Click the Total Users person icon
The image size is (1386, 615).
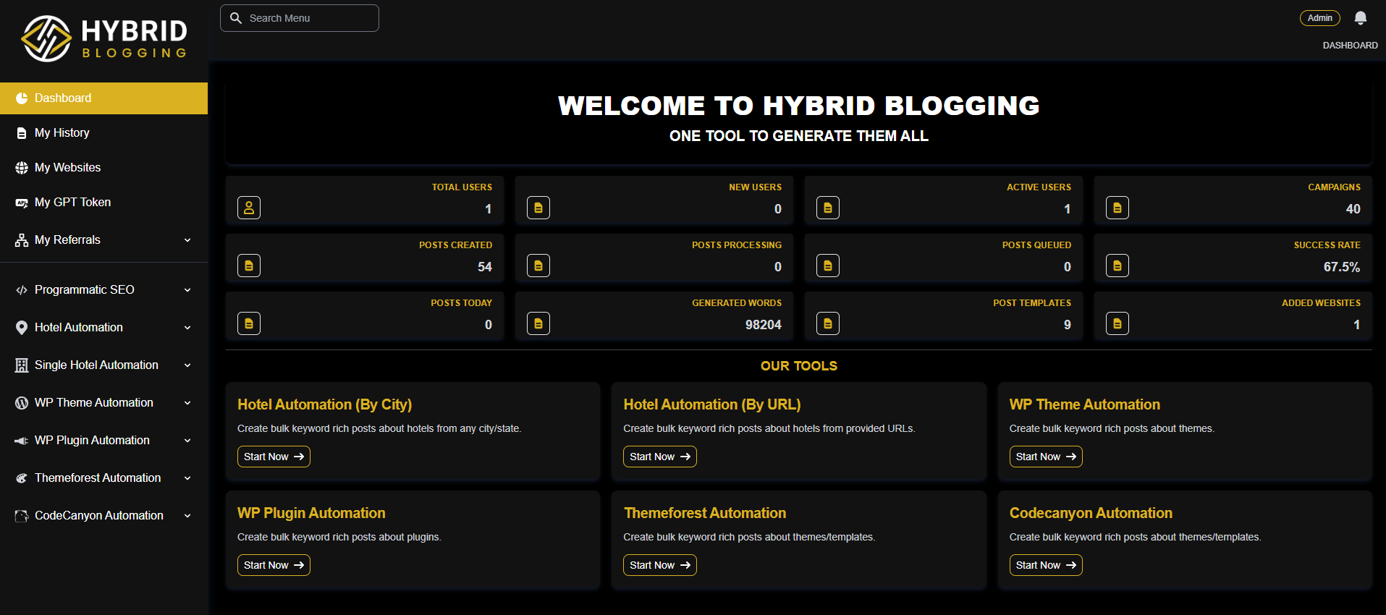pos(249,208)
